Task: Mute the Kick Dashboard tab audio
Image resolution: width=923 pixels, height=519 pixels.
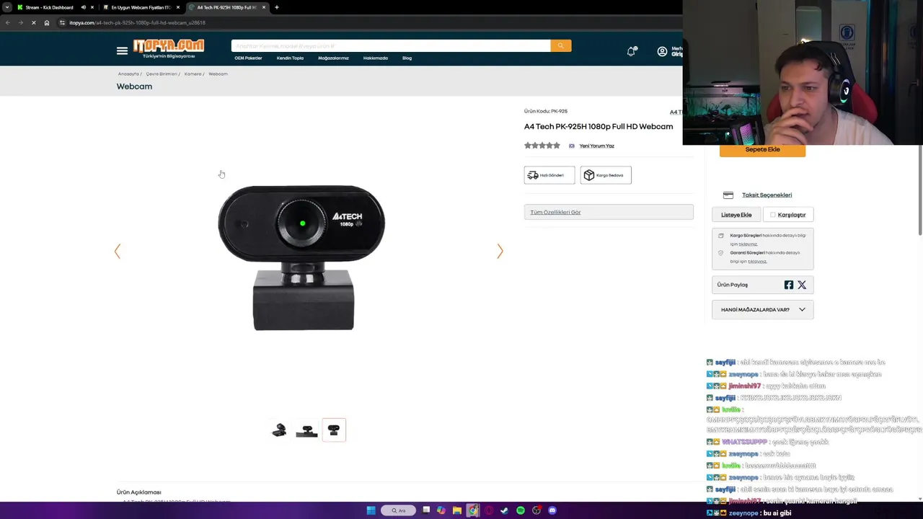Action: coord(83,7)
